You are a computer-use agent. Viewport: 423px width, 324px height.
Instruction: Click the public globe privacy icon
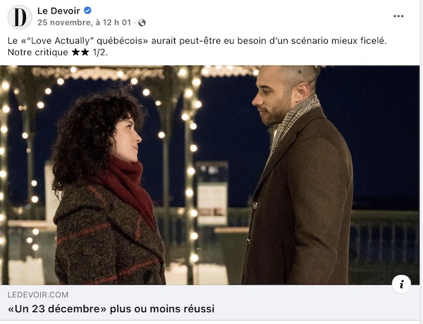[x=142, y=23]
